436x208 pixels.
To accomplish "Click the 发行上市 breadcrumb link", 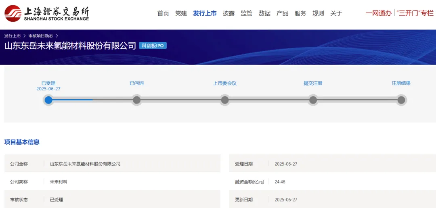I will click(x=12, y=36).
